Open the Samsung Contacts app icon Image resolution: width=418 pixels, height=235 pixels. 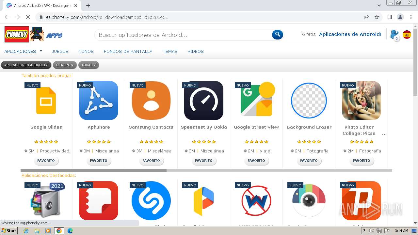coord(151,101)
